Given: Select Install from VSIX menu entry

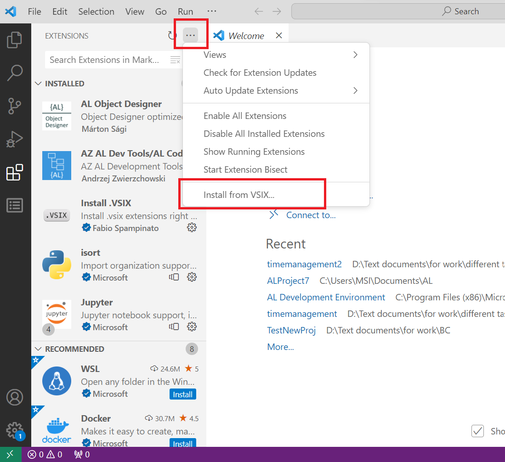Looking at the screenshot, I should (x=239, y=195).
